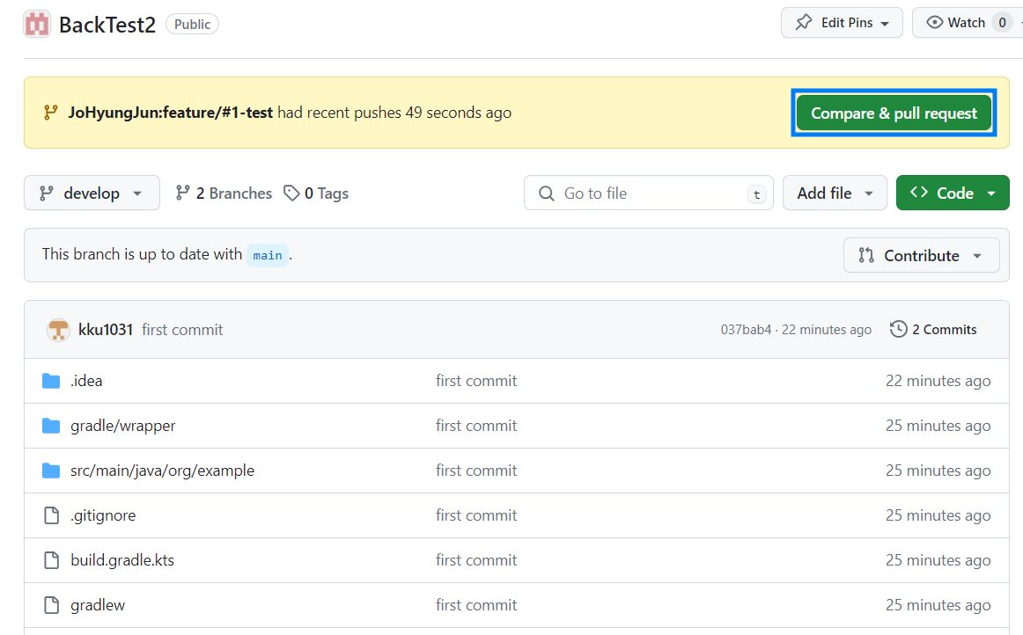This screenshot has height=635, width=1023.
Task: Click the main branch link
Action: pyautogui.click(x=268, y=255)
